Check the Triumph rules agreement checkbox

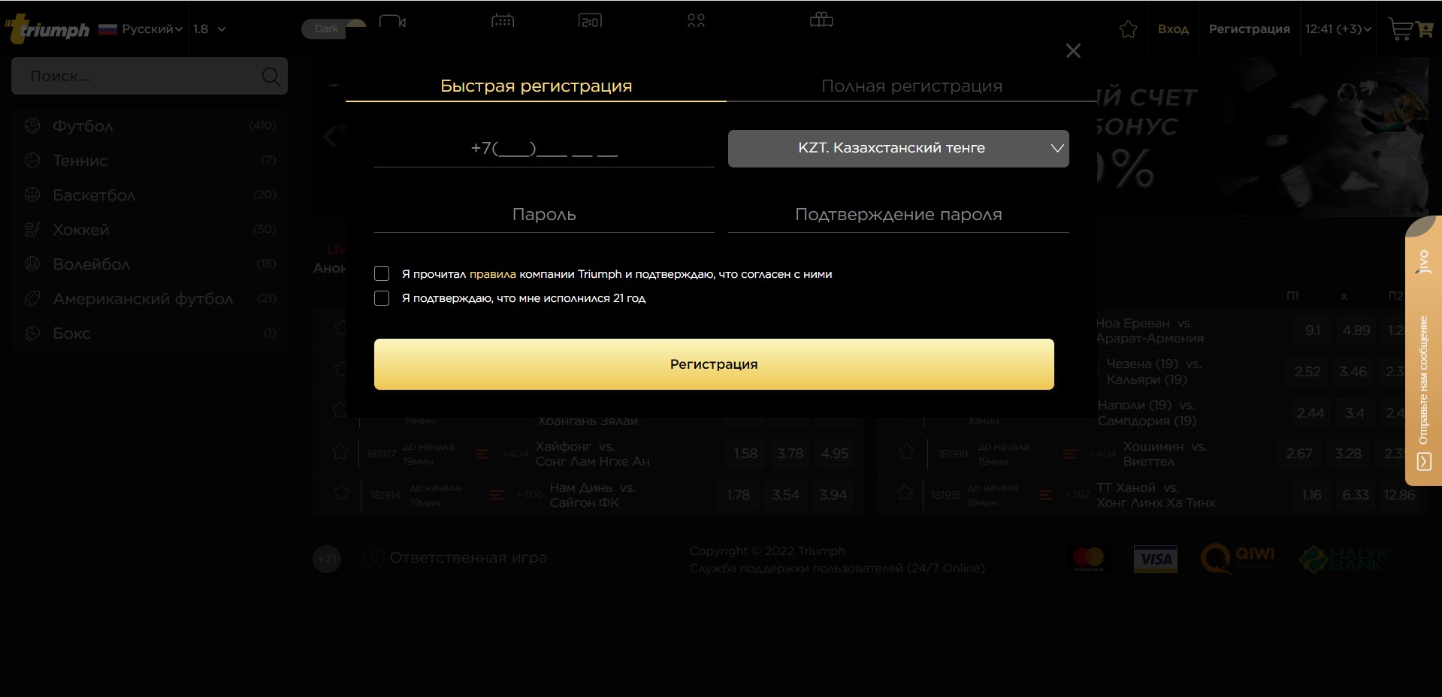382,273
